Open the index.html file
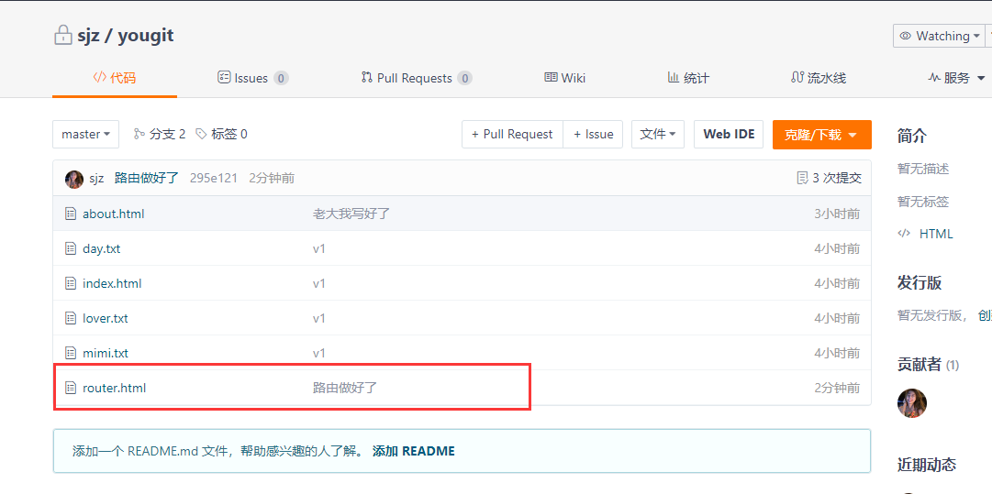992x494 pixels. pos(112,283)
